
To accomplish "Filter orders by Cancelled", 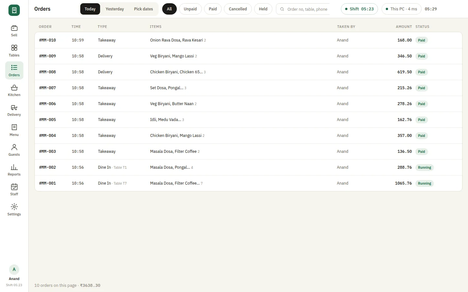I will pos(238,9).
